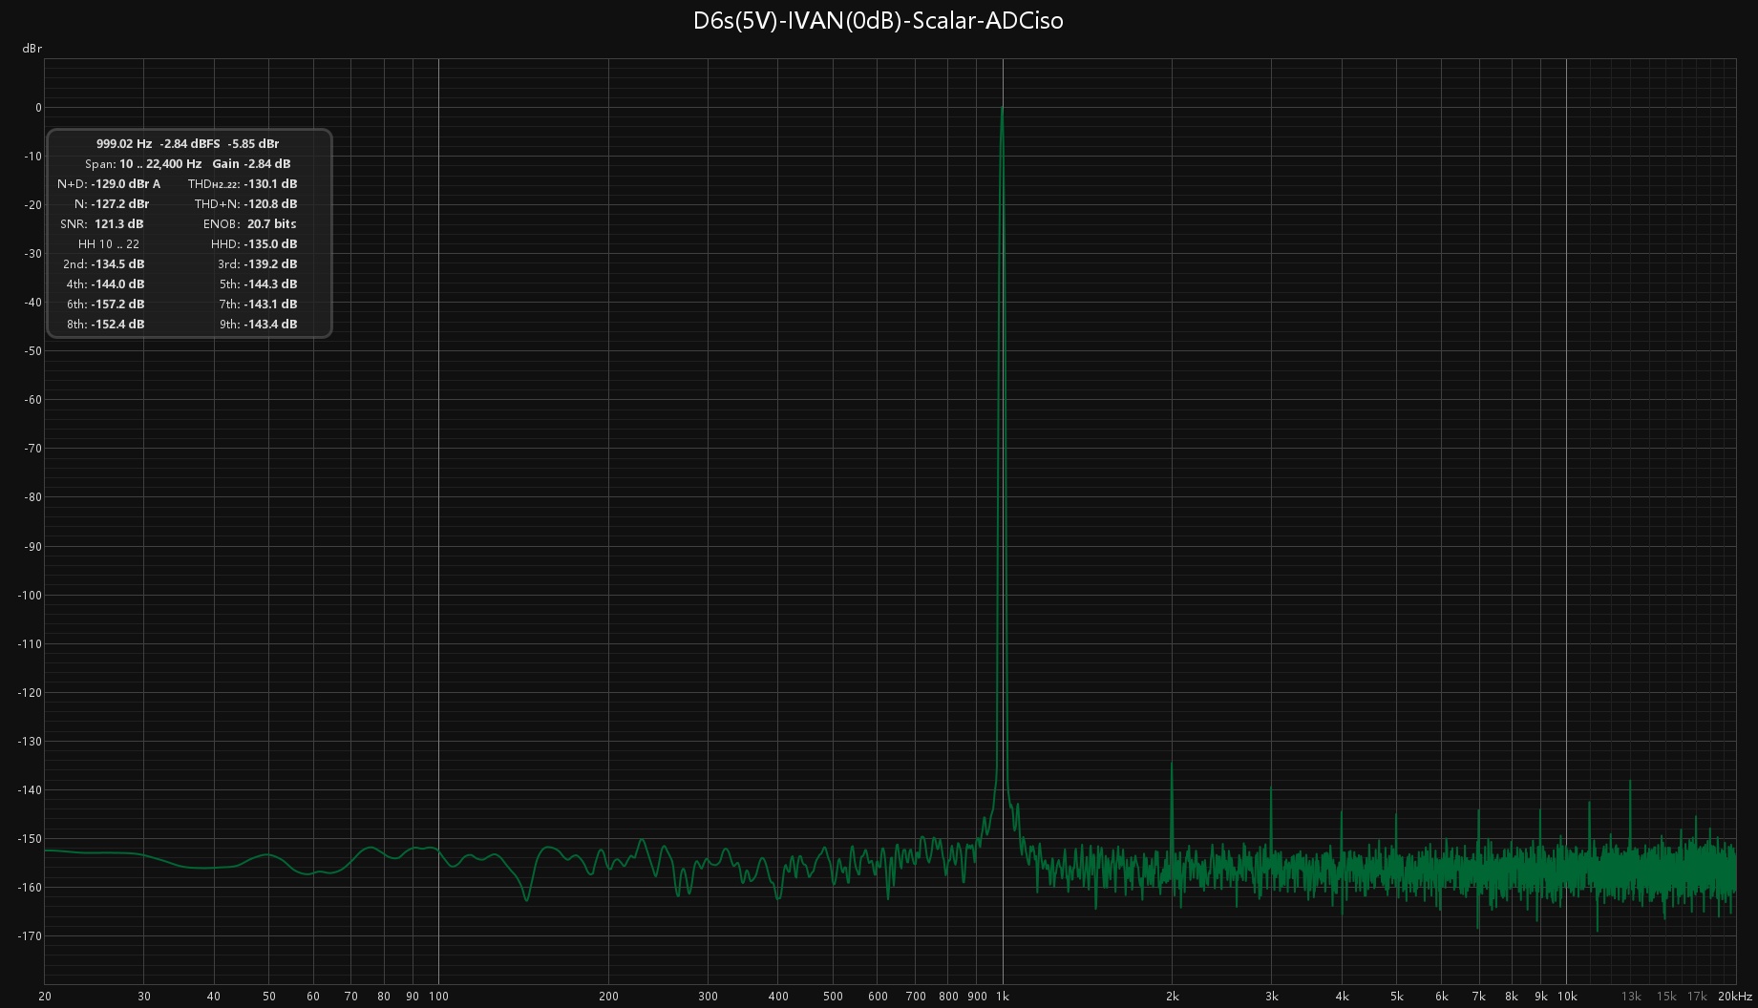Select the 999.02 Hz frequency readout
1758x1008 pixels.
pos(124,143)
